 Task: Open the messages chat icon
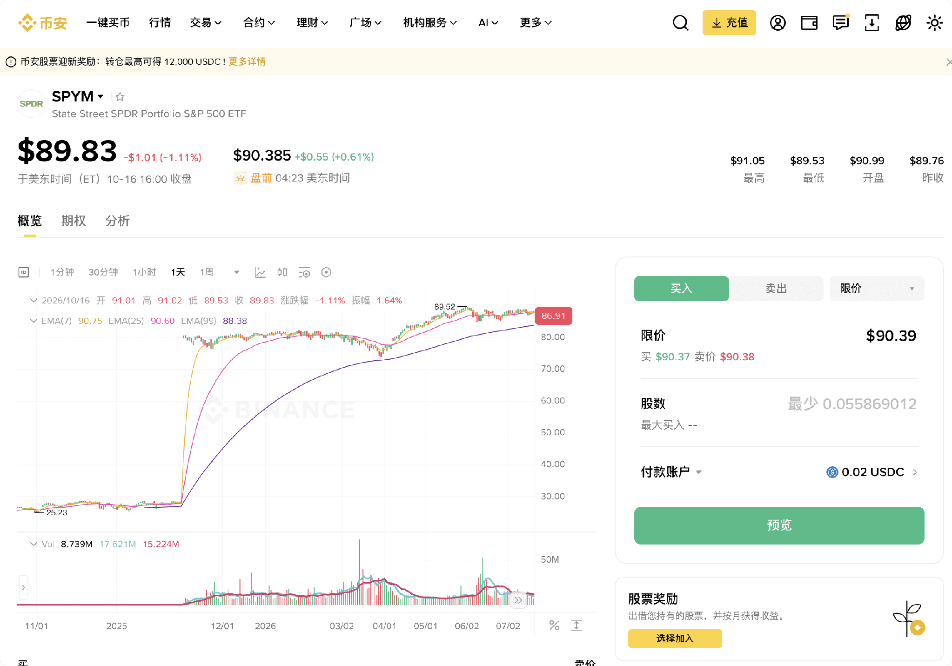[841, 22]
